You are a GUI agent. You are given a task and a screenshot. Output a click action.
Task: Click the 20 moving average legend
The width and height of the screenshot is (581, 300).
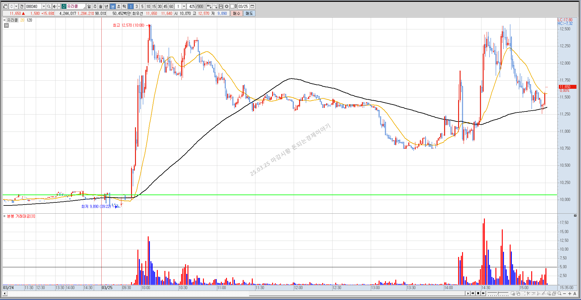pyautogui.click(x=22, y=20)
